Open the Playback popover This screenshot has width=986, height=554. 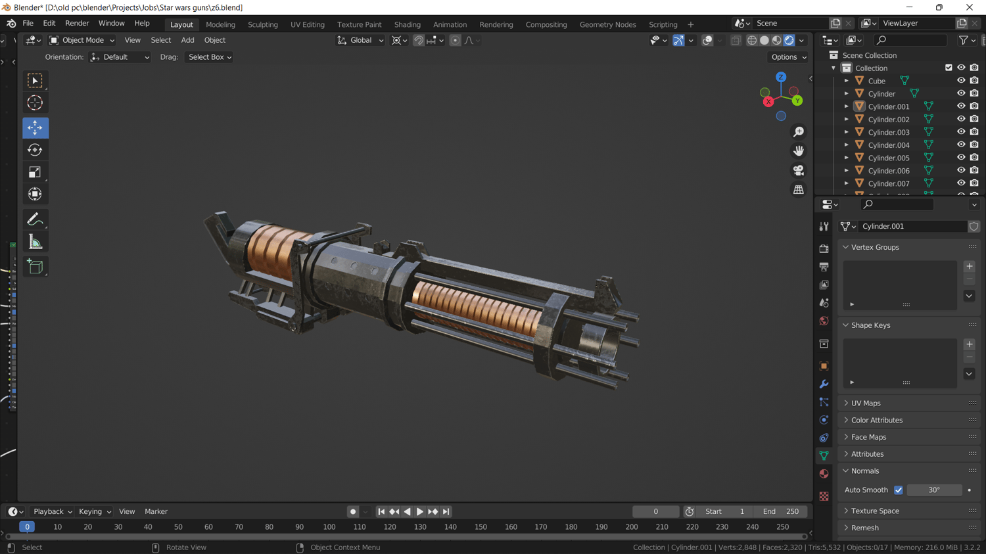coord(52,512)
